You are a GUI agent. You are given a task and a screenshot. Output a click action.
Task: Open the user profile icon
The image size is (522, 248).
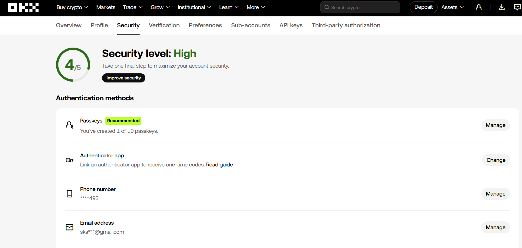pos(478,7)
